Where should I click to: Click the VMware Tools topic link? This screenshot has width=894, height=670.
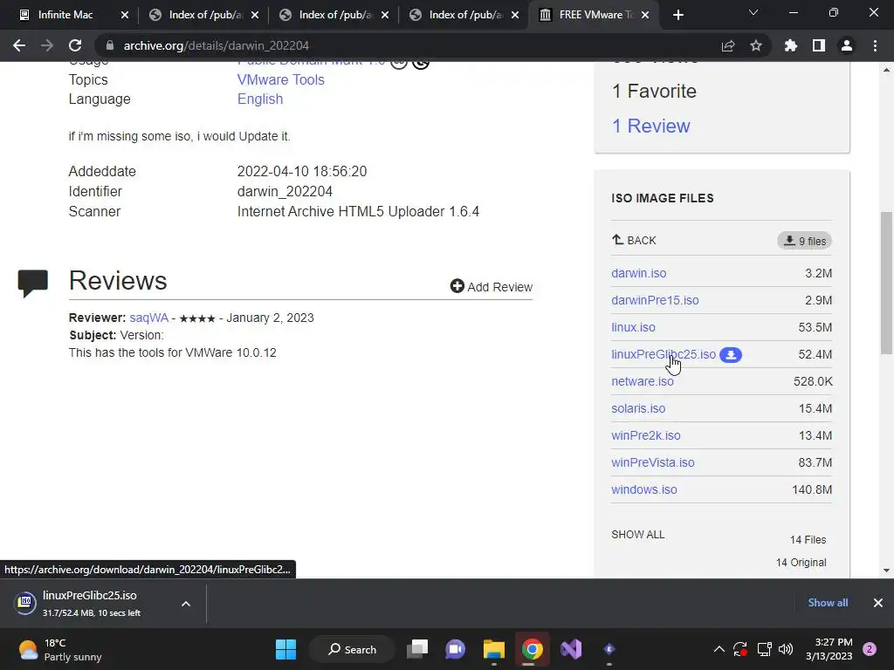point(280,79)
